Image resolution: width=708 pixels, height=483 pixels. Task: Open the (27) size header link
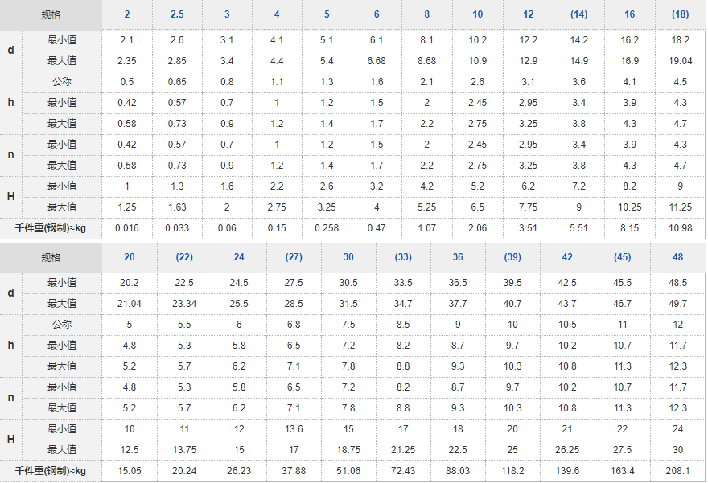click(294, 257)
